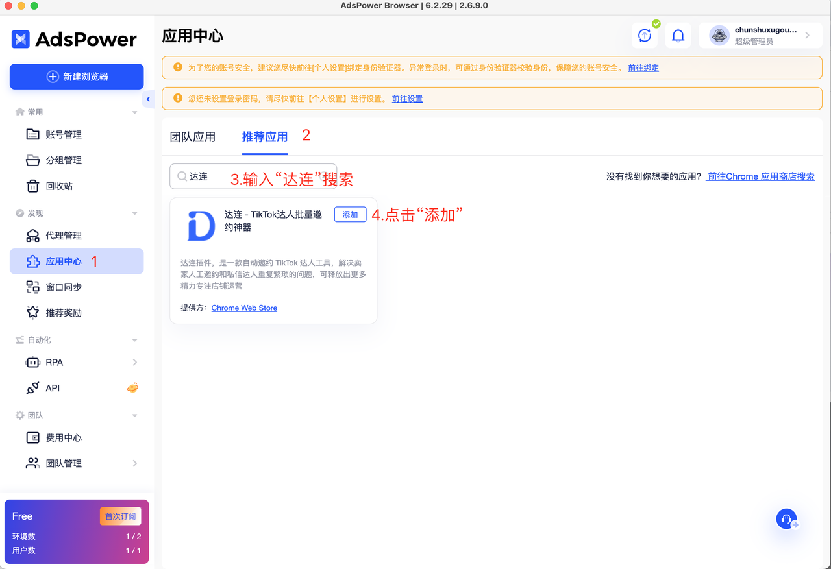Click the 回收站 trash icon
Image resolution: width=831 pixels, height=569 pixels.
pyautogui.click(x=32, y=186)
